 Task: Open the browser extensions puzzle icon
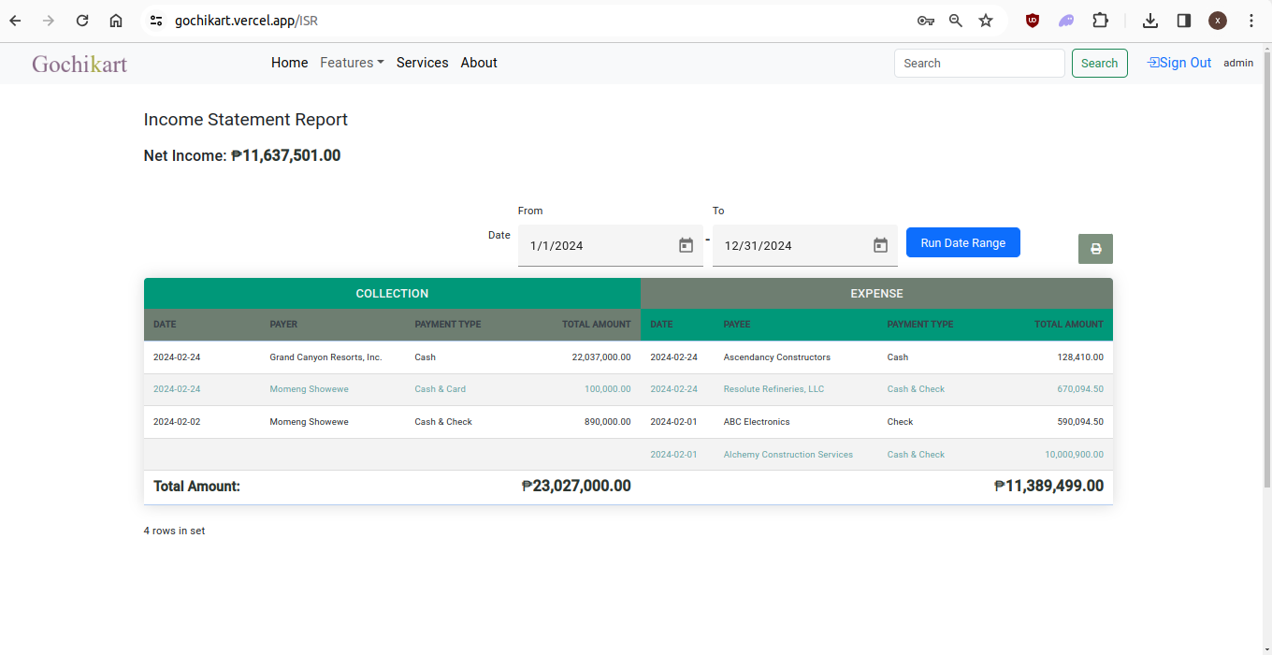click(x=1100, y=21)
